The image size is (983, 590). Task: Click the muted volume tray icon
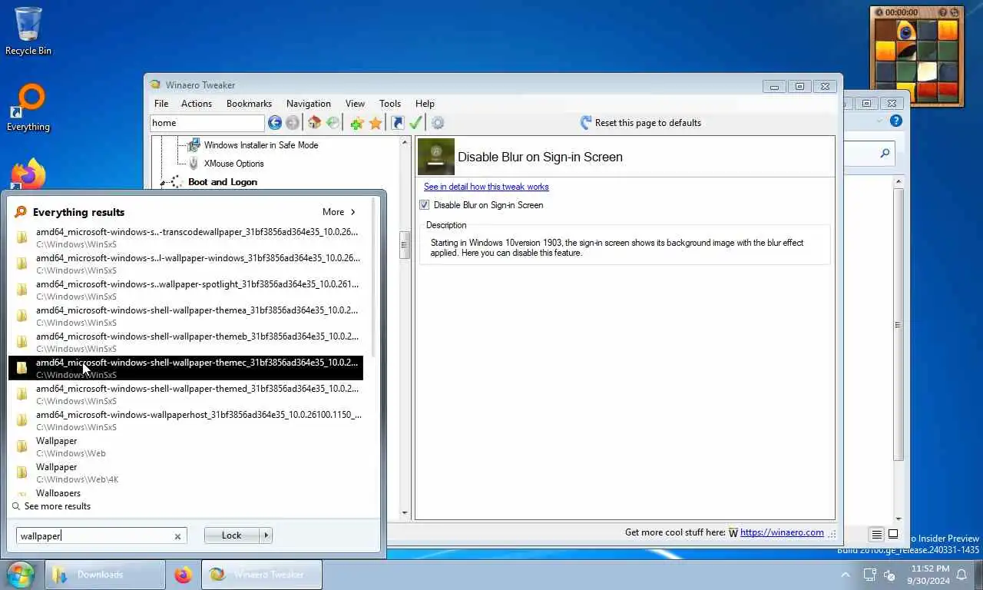(x=890, y=575)
